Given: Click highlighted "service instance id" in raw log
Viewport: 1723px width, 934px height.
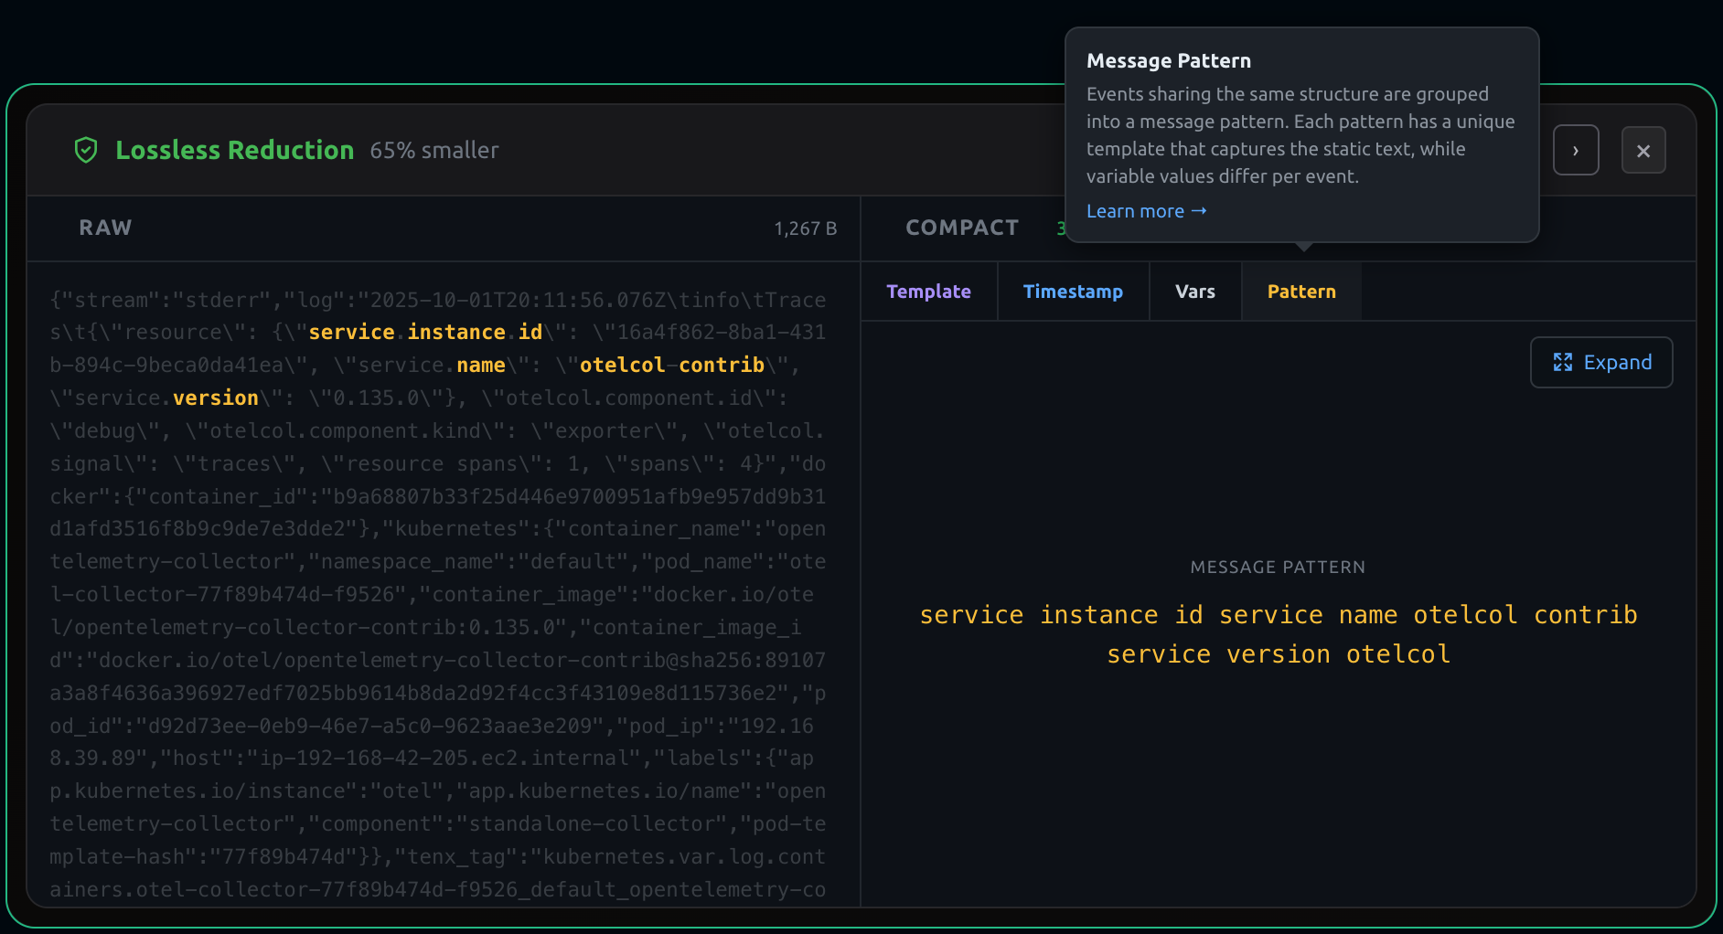Looking at the screenshot, I should [425, 332].
